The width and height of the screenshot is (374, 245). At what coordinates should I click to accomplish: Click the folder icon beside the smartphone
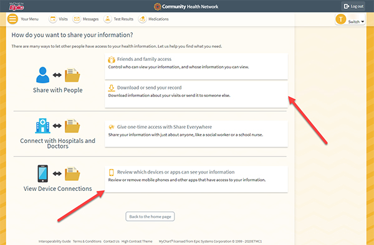coord(72,173)
